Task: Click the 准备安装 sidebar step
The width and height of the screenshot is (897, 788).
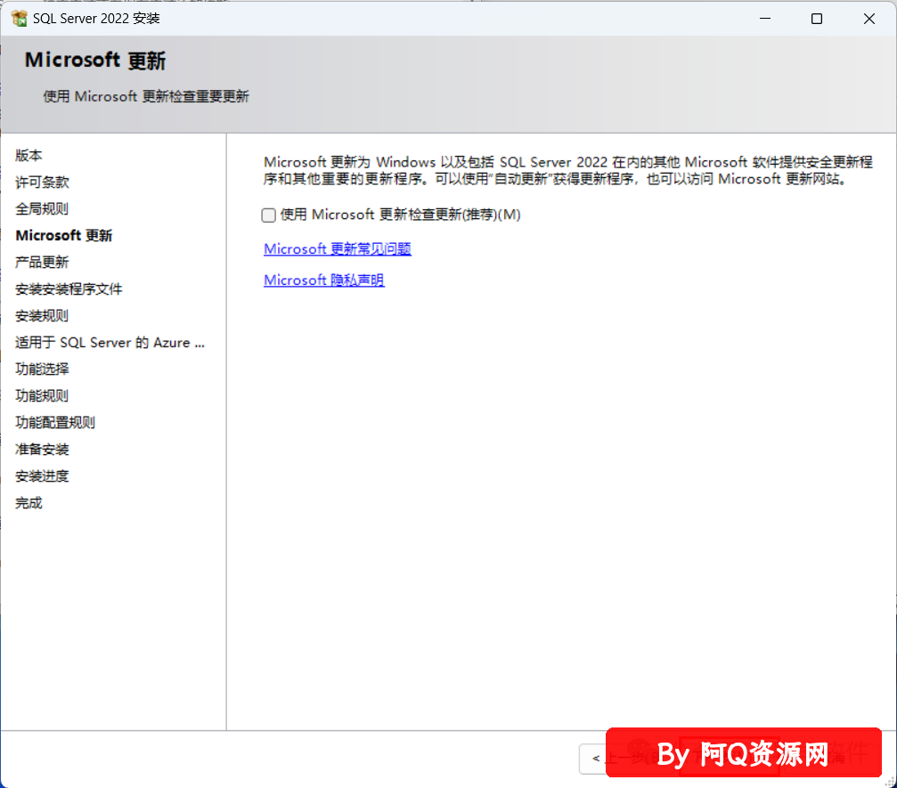Action: click(42, 450)
